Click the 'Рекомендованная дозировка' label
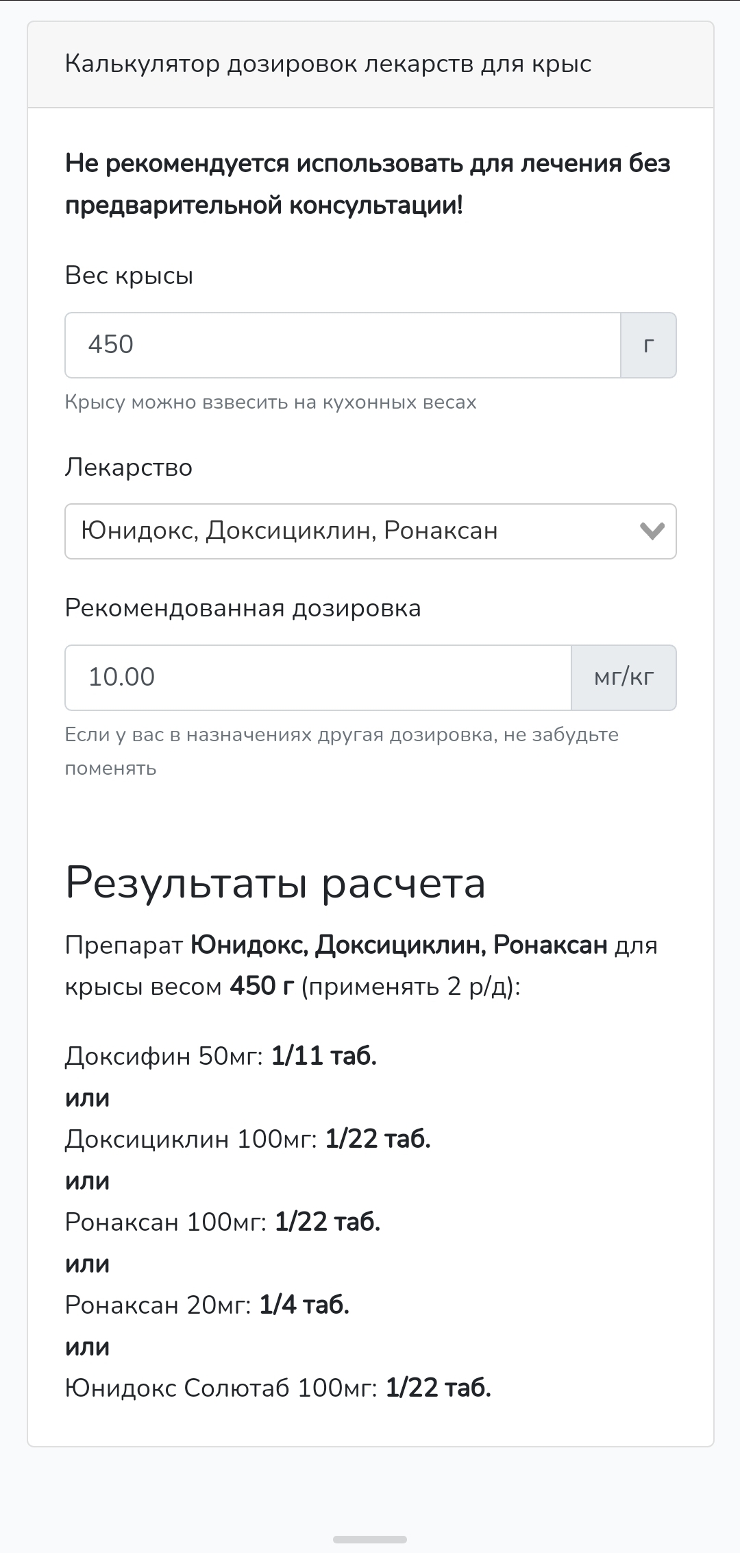The width and height of the screenshot is (740, 1553). 243,608
